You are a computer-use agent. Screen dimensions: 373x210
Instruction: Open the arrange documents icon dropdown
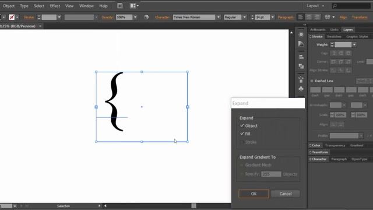coord(135,6)
